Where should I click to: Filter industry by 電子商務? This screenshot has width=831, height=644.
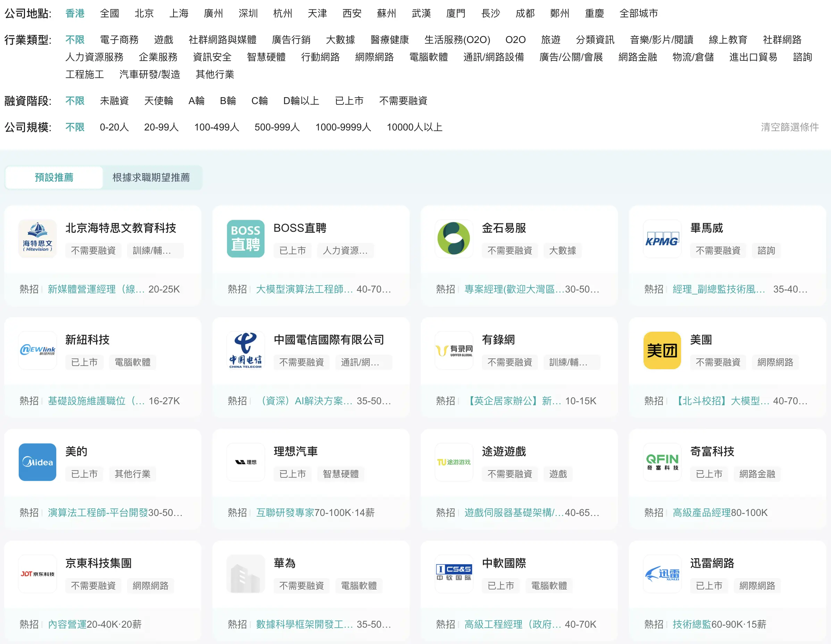point(119,40)
